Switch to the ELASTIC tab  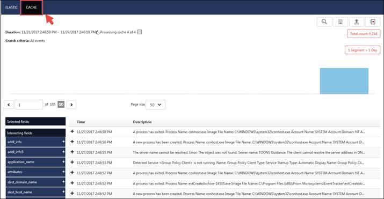tap(11, 8)
